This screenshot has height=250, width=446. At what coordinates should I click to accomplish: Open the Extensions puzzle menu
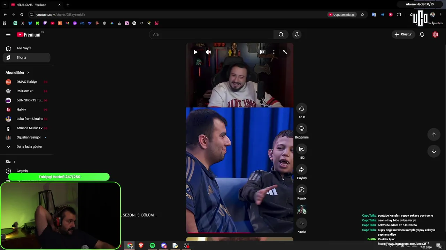[x=399, y=15]
